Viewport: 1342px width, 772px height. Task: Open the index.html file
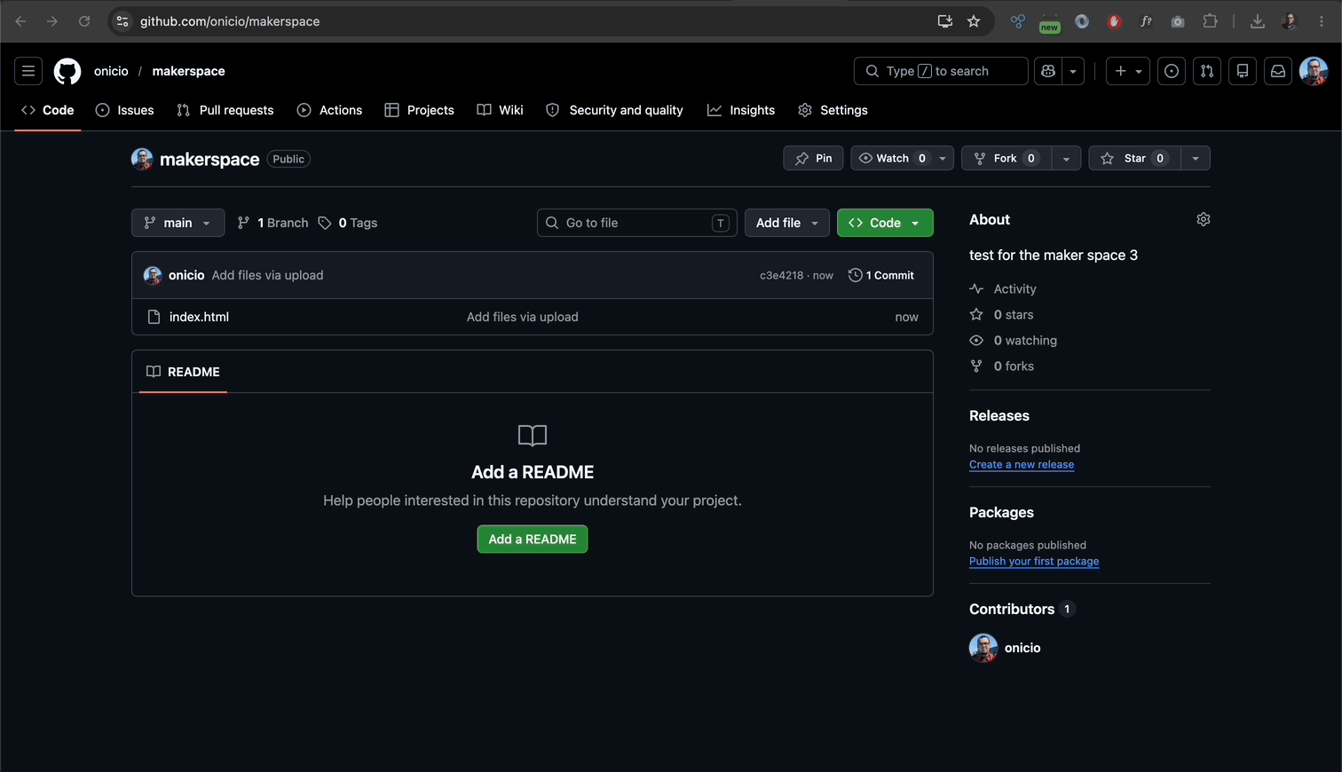199,317
